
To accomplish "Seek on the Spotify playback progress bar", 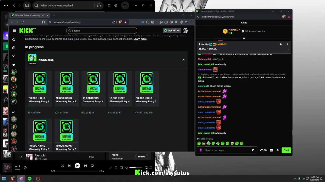I will click(x=77, y=171).
